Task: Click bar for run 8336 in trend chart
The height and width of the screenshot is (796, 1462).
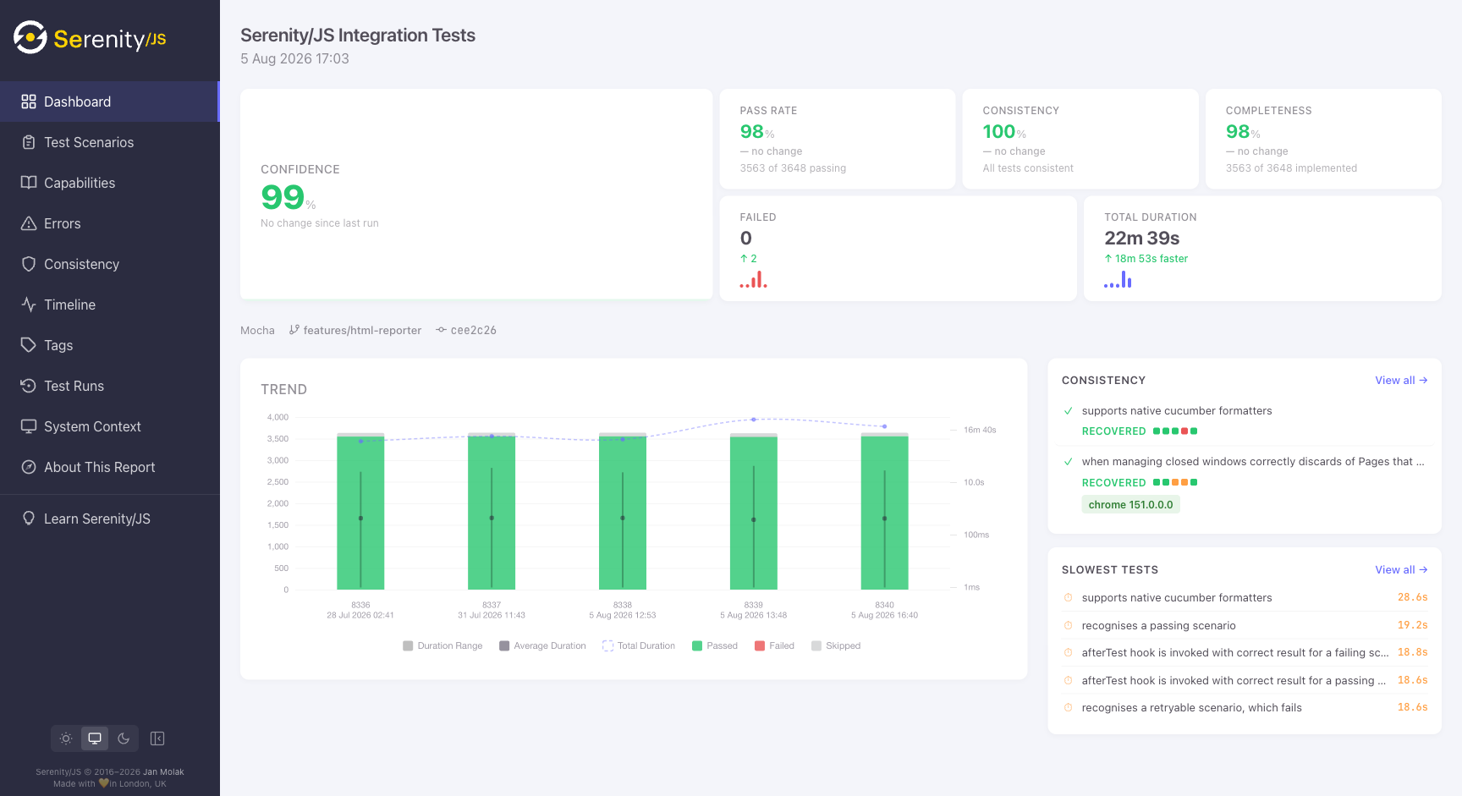Action: click(x=360, y=511)
